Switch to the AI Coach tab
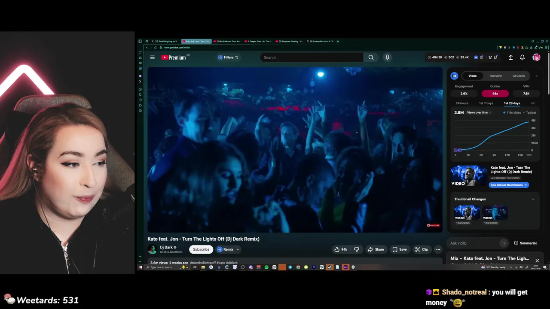Image resolution: width=550 pixels, height=309 pixels. coord(519,76)
